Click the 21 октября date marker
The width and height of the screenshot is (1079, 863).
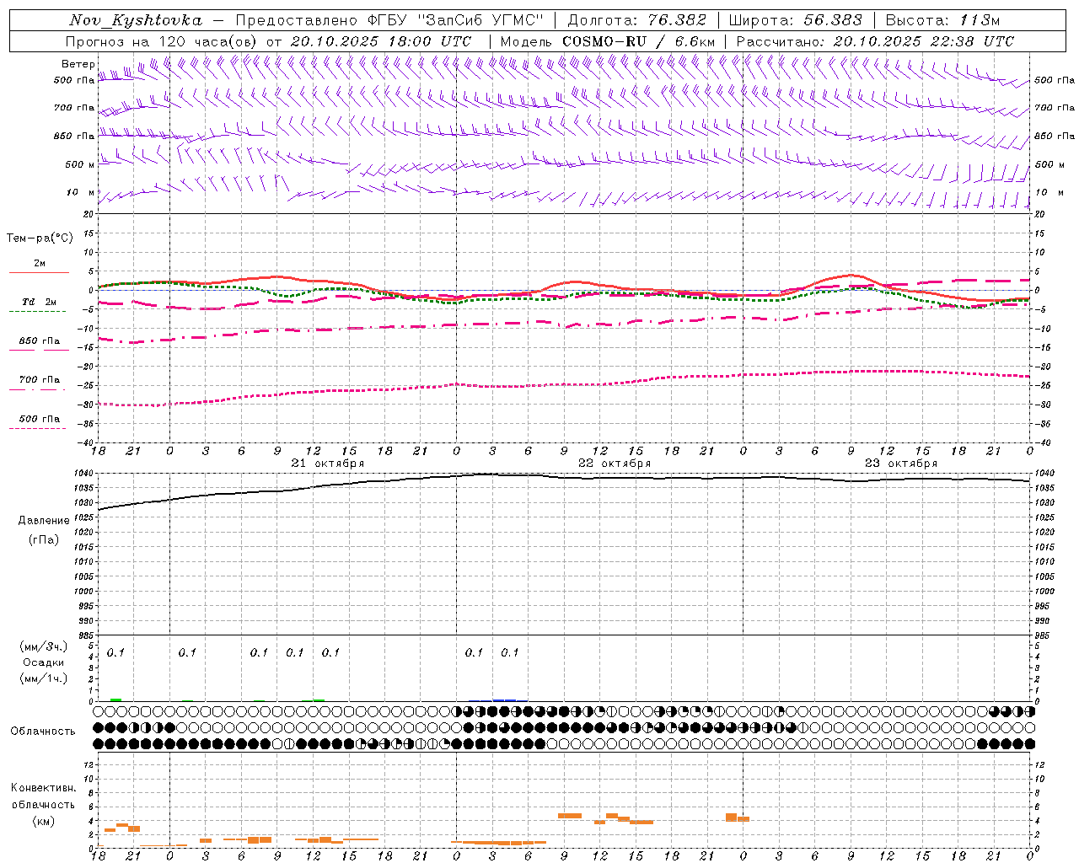(328, 464)
